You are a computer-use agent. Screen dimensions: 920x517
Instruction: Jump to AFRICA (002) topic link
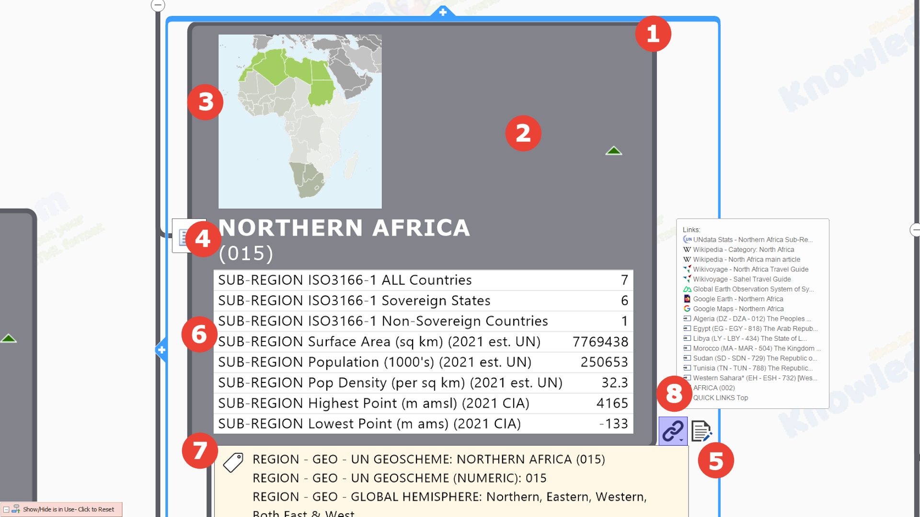[713, 388]
